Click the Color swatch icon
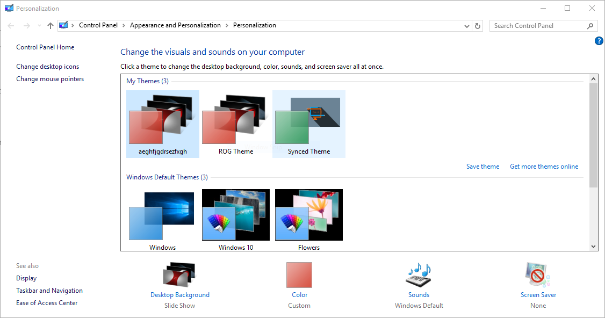 [299, 275]
